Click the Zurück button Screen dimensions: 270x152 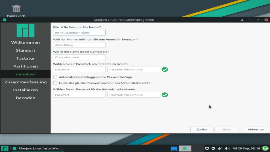pos(202,129)
